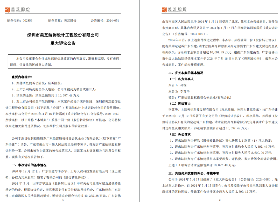
Task: Click the paragraph starting 2024 年 6 月
Action: pos(220,52)
